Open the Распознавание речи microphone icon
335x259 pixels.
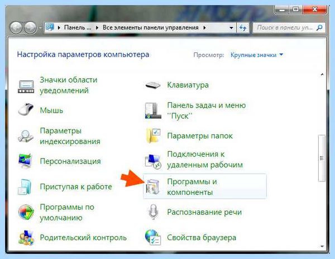pos(153,212)
